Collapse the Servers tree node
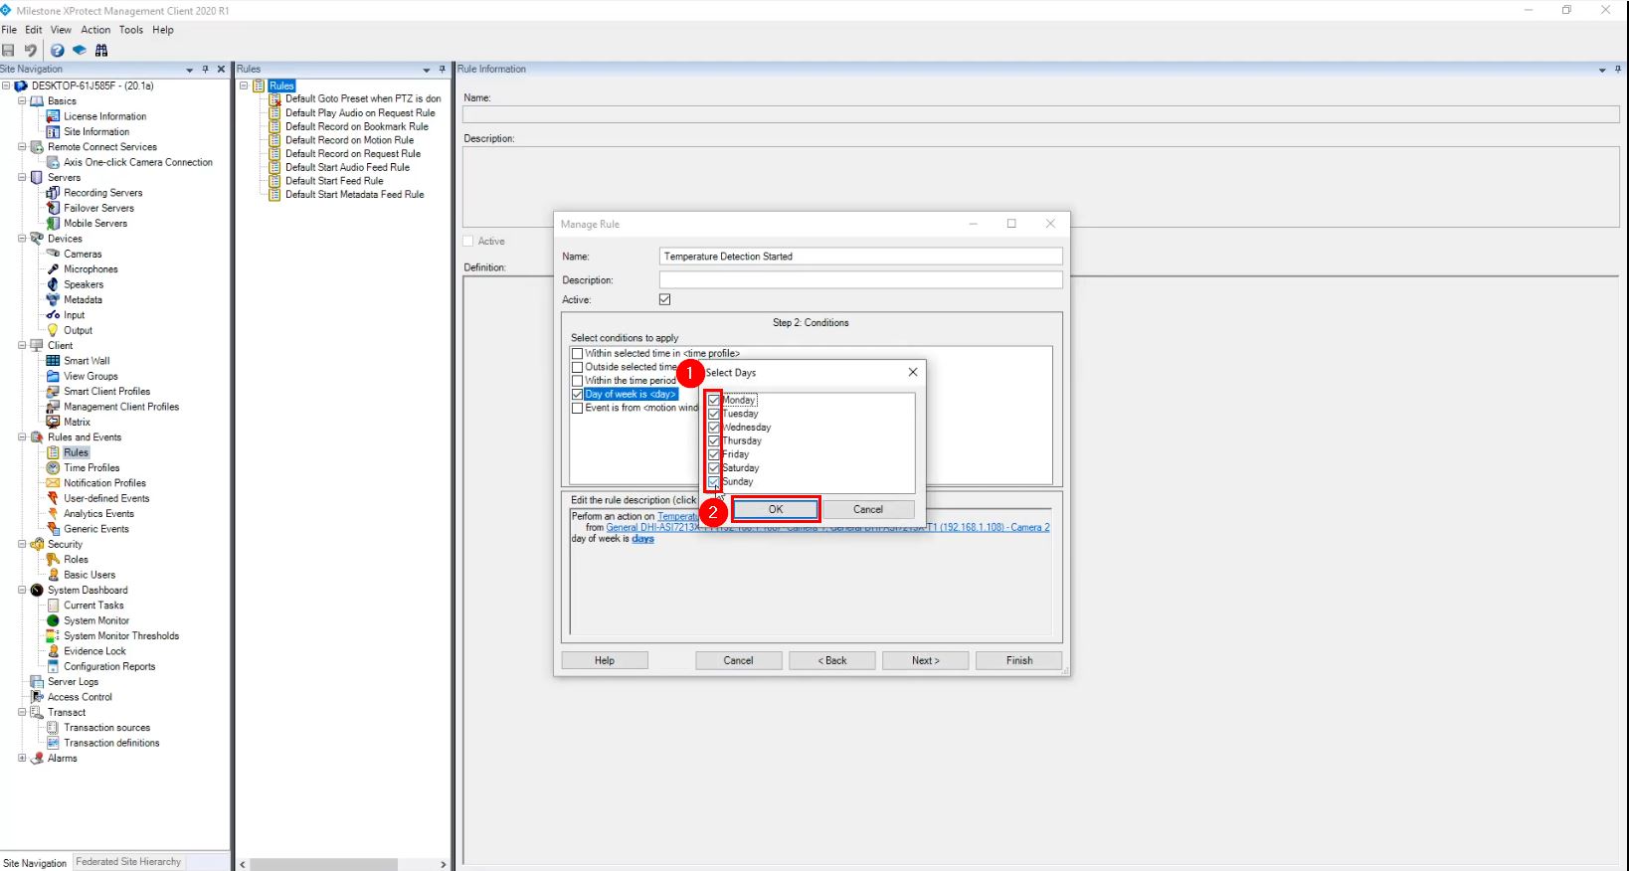Screen dimensions: 1629x871 click(x=22, y=178)
